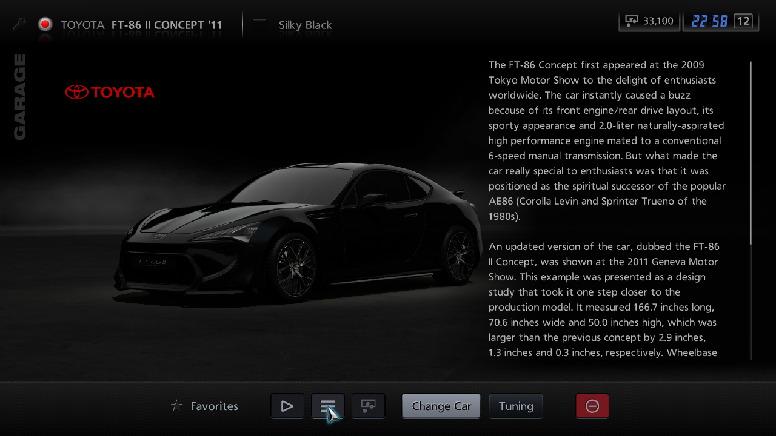The width and height of the screenshot is (776, 436).
Task: Click the day counter box showing 12
Action: click(x=743, y=21)
